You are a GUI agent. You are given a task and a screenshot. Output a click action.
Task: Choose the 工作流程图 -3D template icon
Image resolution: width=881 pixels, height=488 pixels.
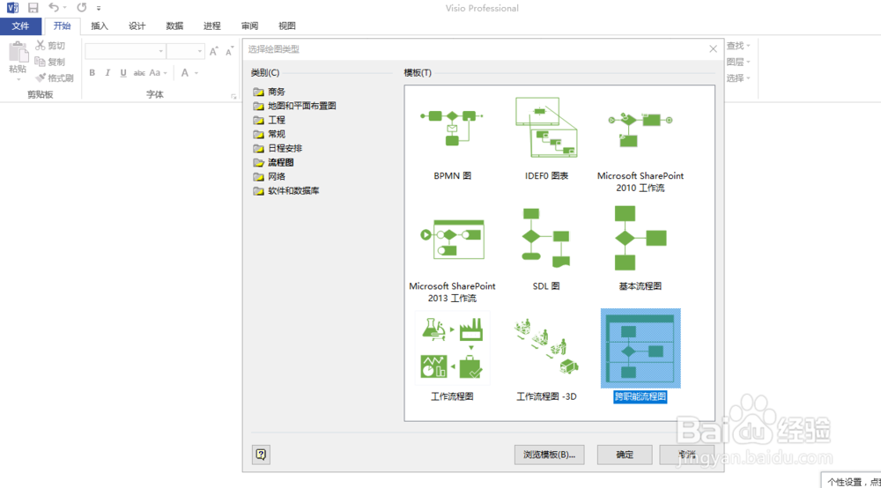[546, 346]
